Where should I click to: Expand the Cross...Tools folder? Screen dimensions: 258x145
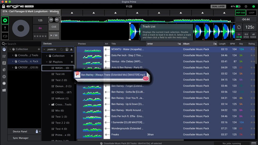49,104
